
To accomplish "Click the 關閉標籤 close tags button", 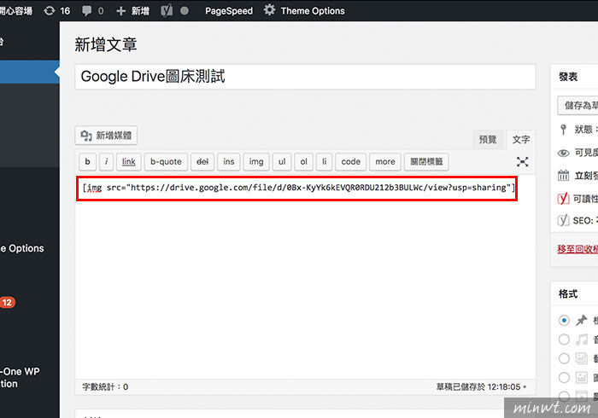I will tap(426, 161).
